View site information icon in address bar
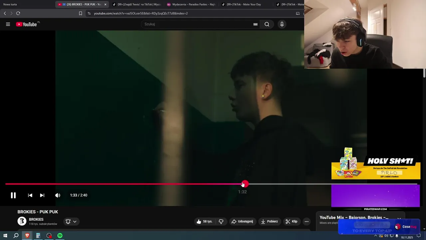The width and height of the screenshot is (426, 240). pos(89,13)
